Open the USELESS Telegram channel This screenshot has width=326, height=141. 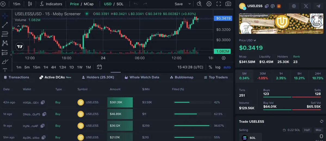tap(318, 6)
